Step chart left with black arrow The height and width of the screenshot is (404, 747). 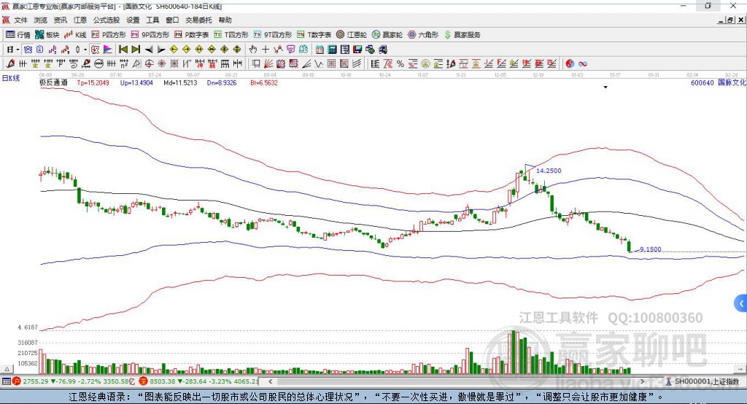click(x=149, y=50)
